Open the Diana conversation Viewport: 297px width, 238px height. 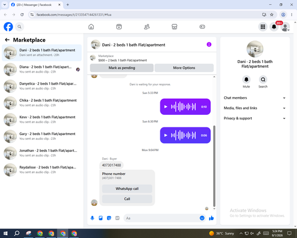pyautogui.click(x=42, y=70)
